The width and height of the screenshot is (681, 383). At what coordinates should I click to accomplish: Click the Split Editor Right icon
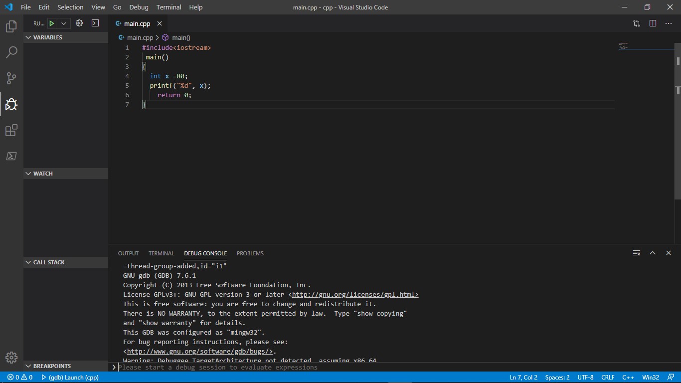pyautogui.click(x=653, y=23)
